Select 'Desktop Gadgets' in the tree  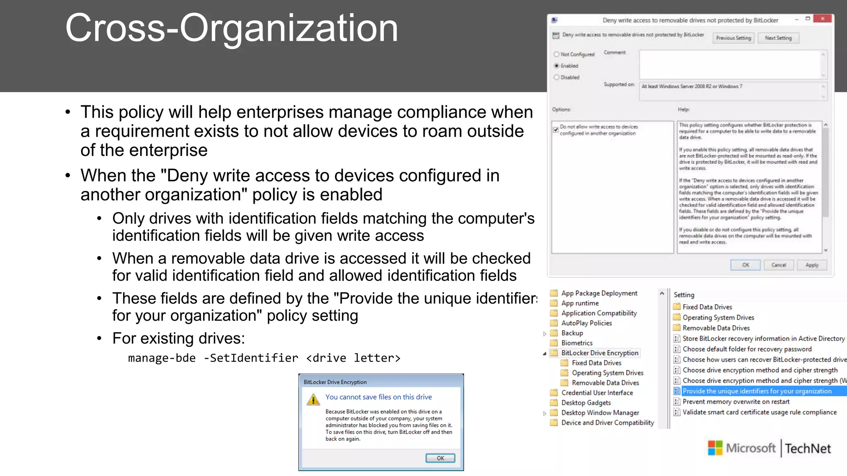586,402
